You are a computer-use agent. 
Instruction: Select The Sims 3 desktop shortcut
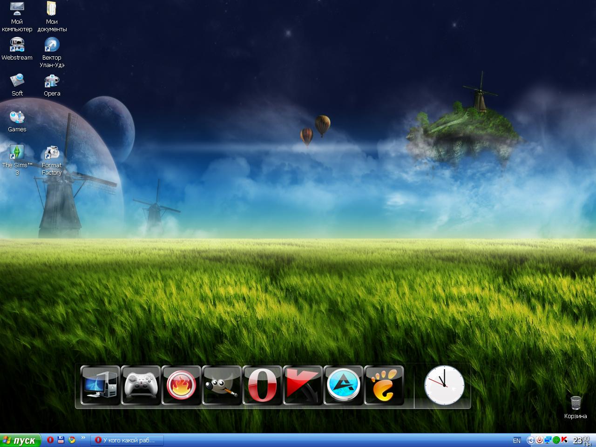(x=17, y=159)
